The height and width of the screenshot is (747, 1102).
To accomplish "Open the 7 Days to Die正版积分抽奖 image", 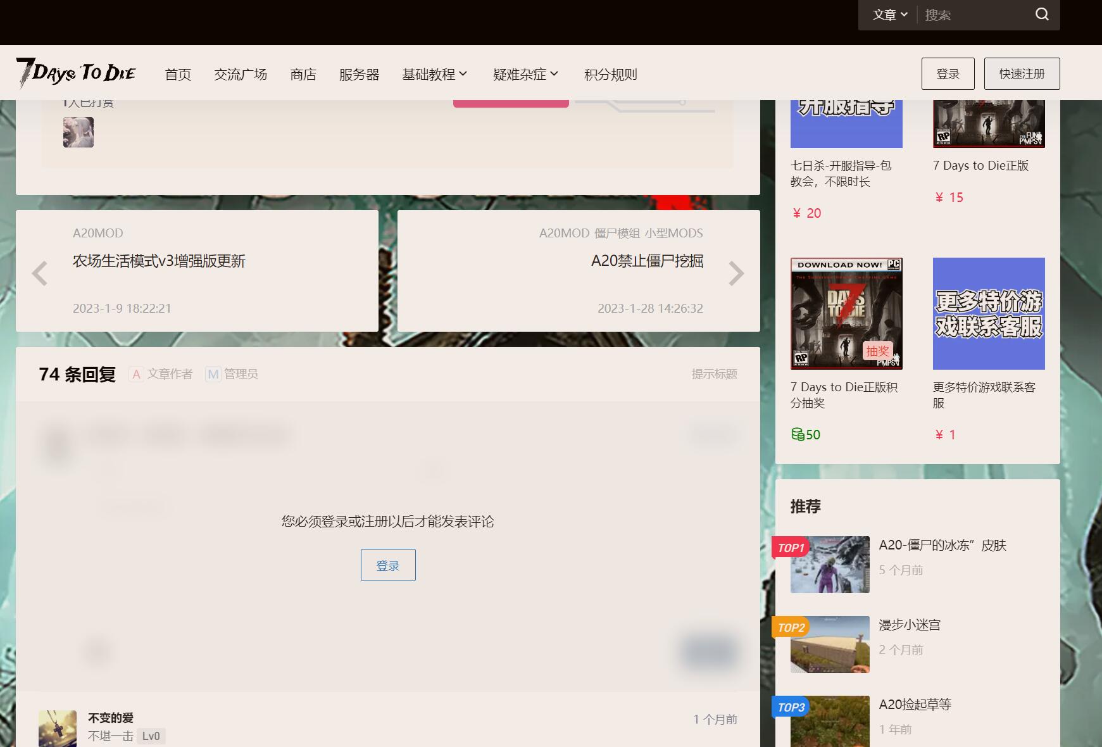I will point(846,313).
